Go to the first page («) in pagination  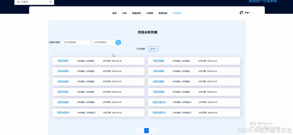138,131
